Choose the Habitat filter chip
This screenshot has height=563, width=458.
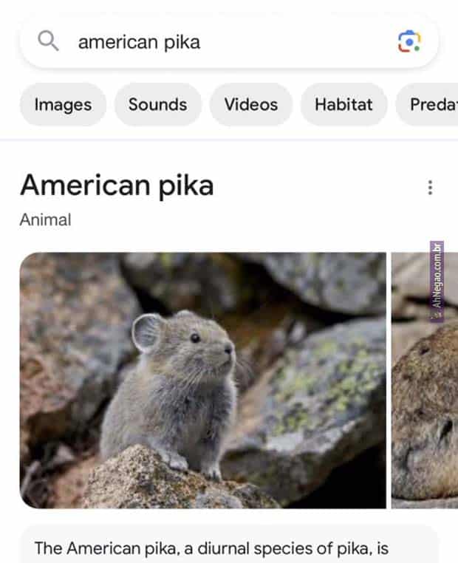[343, 104]
